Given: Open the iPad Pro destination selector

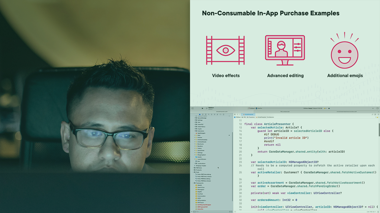Looking at the screenshot, I should tap(258, 109).
